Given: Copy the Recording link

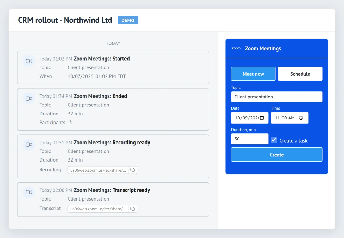Looking at the screenshot, I should click(x=133, y=170).
